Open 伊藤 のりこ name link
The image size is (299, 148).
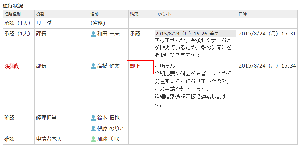tap(111, 129)
